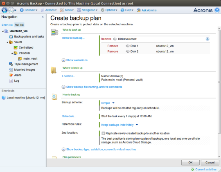221x172 pixels.
Task: Click the Backup plans and tasks icon
Action: click(11, 37)
